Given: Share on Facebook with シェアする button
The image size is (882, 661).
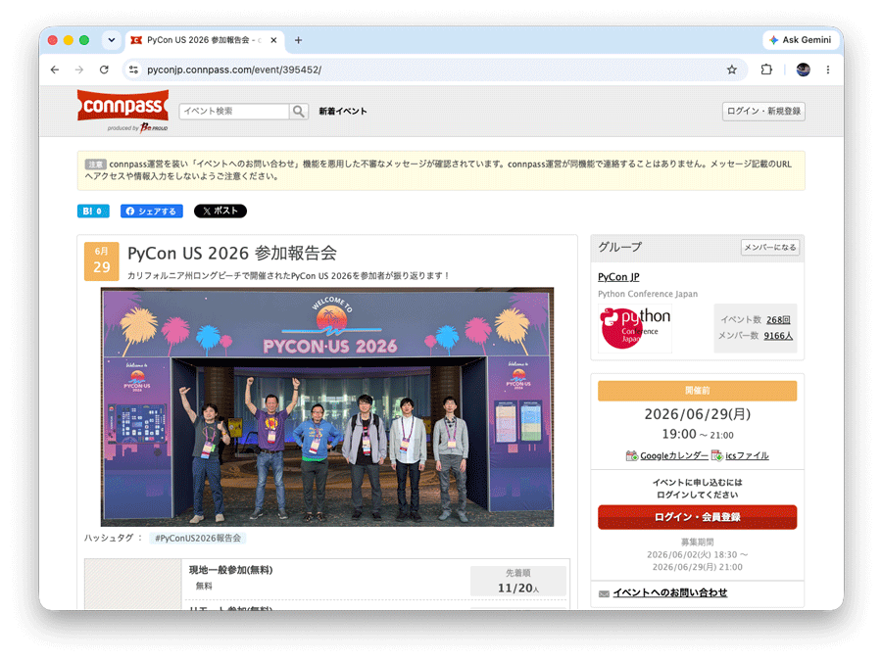Looking at the screenshot, I should 151,212.
